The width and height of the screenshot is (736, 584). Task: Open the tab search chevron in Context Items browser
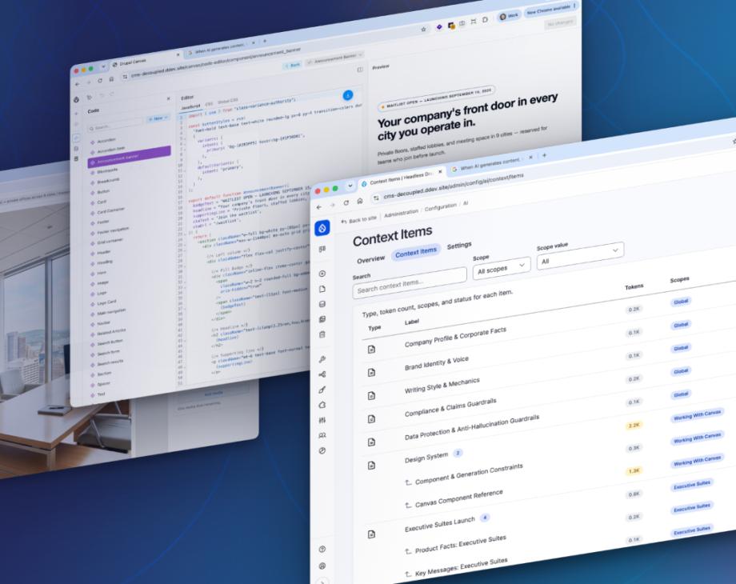(x=350, y=186)
